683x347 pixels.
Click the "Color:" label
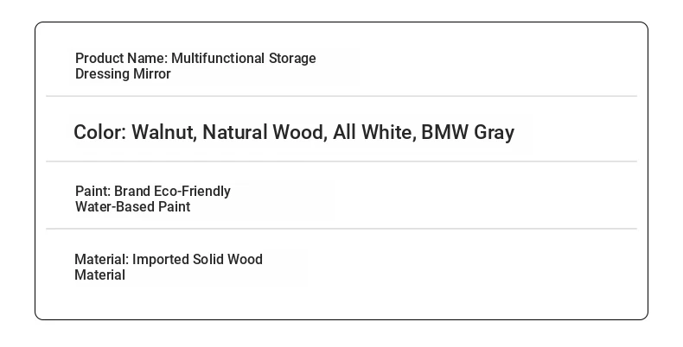click(100, 132)
